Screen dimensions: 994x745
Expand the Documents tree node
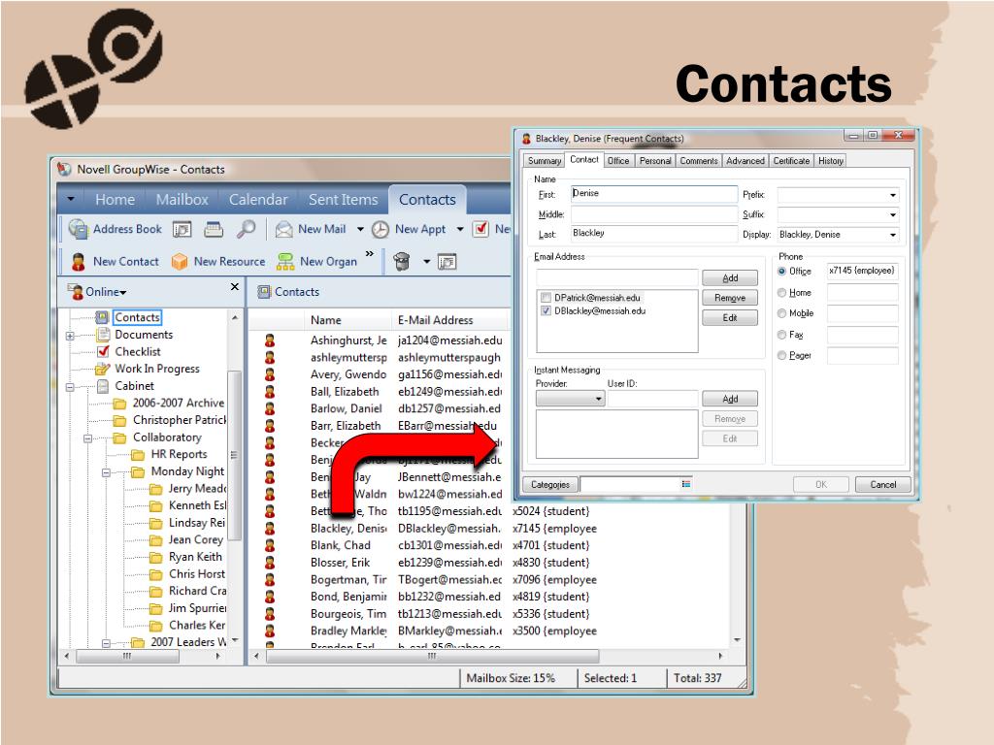click(x=70, y=336)
